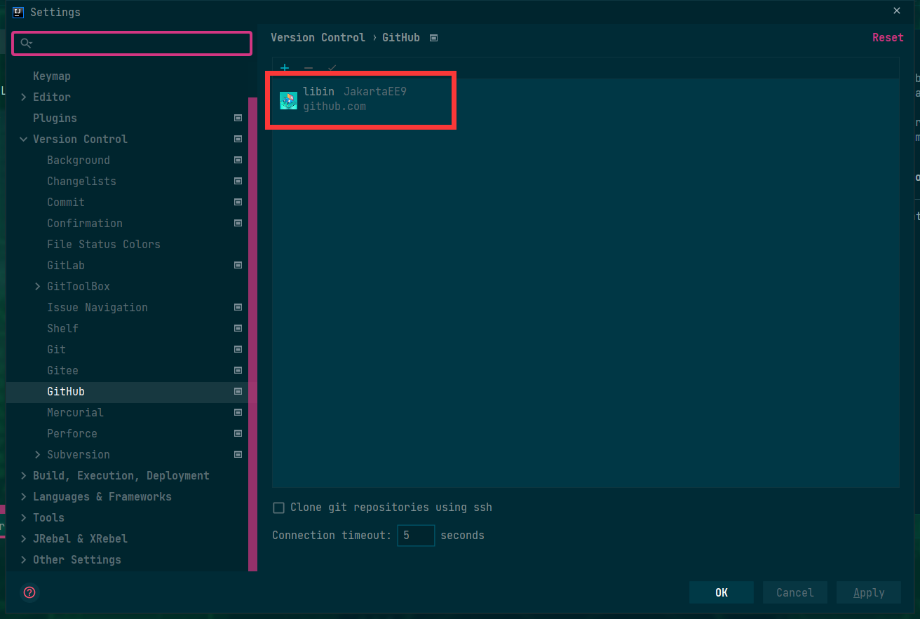Screen dimensions: 920x619
Task: Open Perforce settings
Action: click(72, 433)
